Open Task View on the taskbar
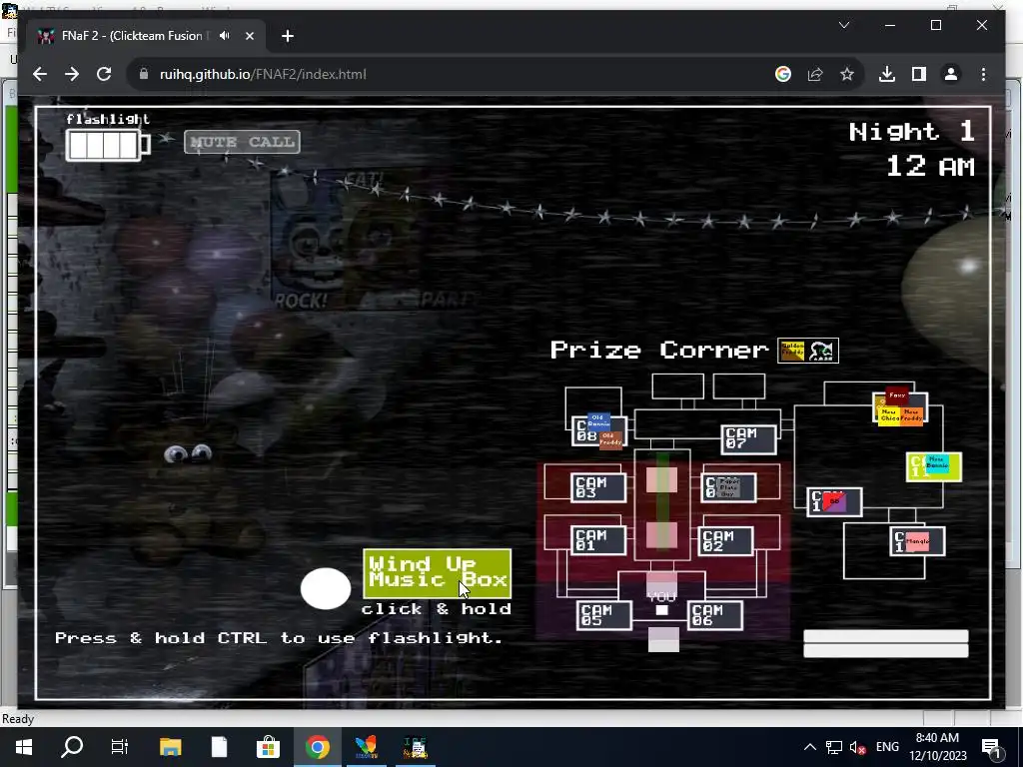 tap(120, 747)
